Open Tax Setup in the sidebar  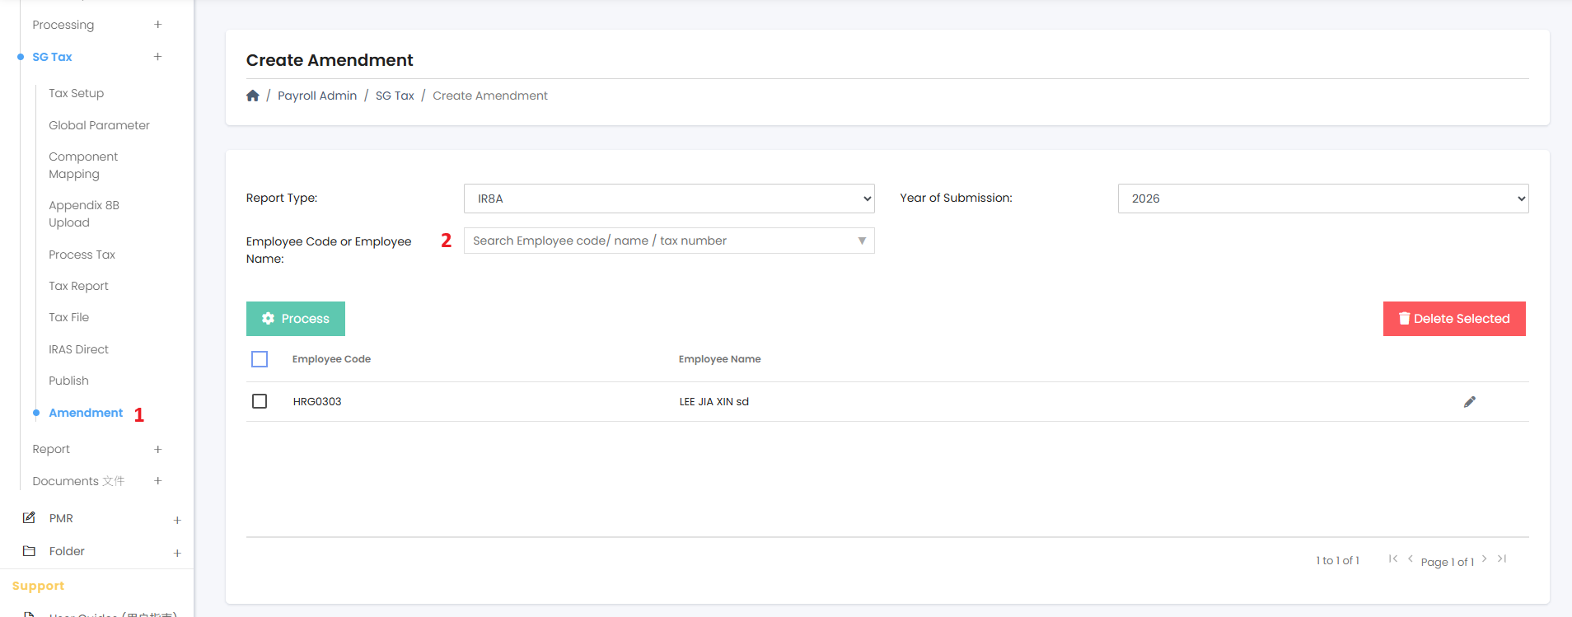(x=76, y=93)
